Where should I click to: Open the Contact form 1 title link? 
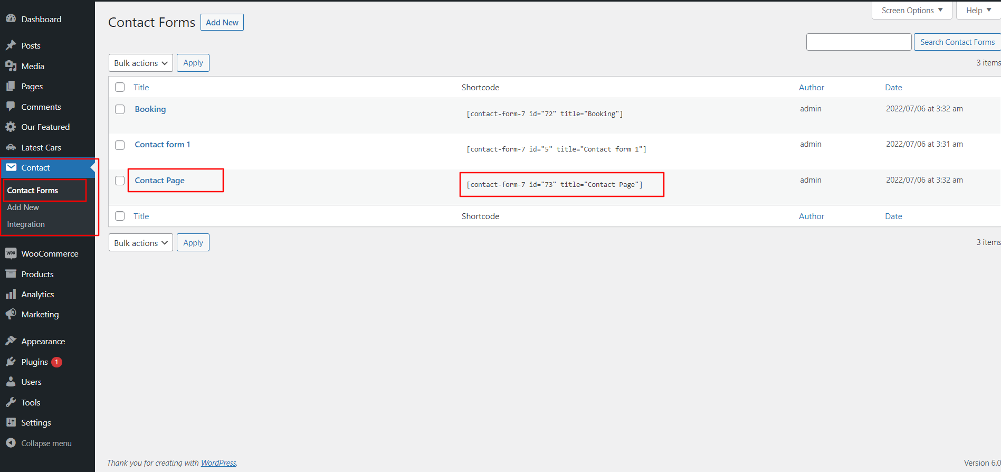coord(163,145)
